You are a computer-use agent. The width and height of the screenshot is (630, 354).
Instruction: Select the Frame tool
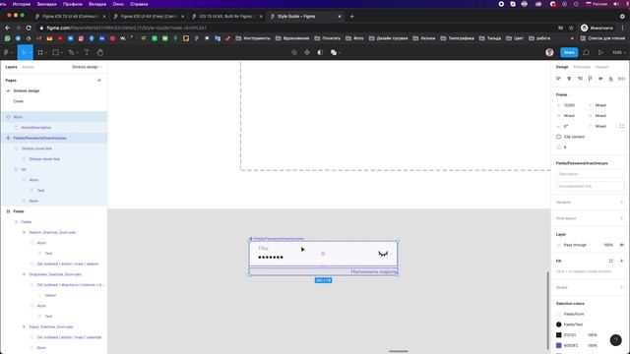coord(40,52)
